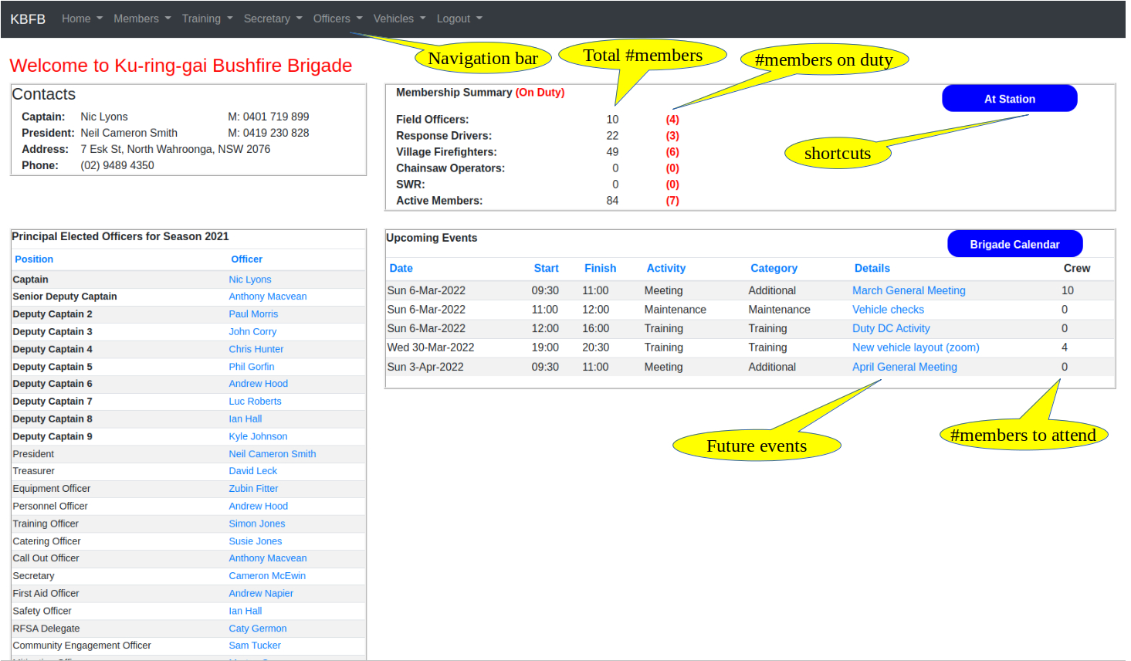Select Active Members total 84
Screen dimensions: 1131x661
tap(612, 201)
